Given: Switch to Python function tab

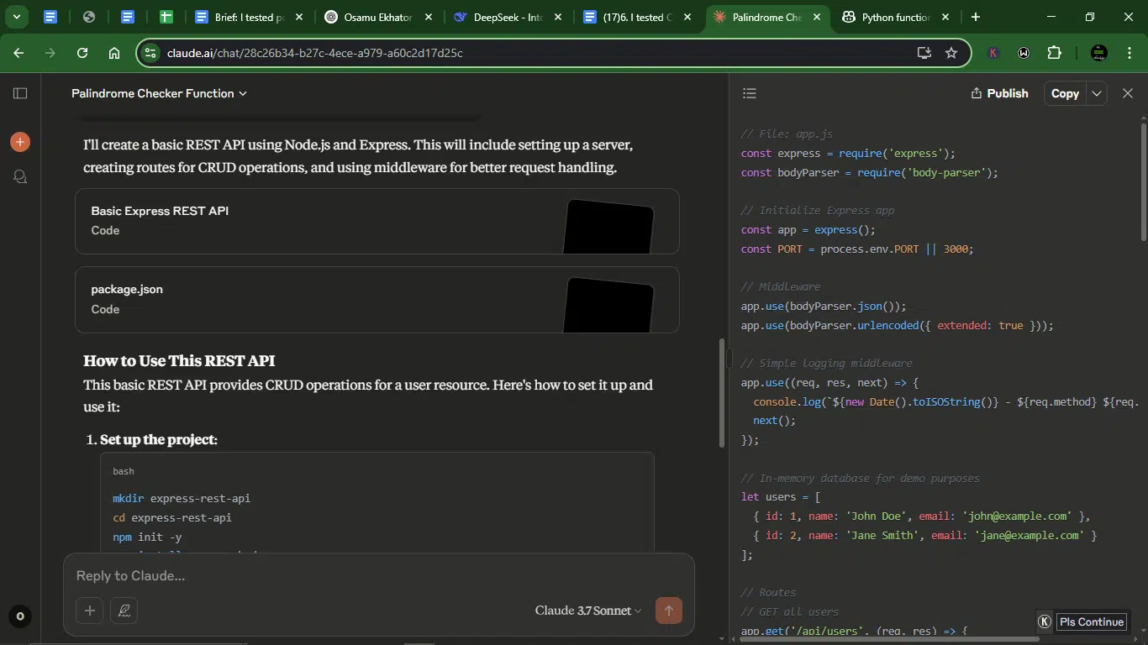Looking at the screenshot, I should point(895,17).
